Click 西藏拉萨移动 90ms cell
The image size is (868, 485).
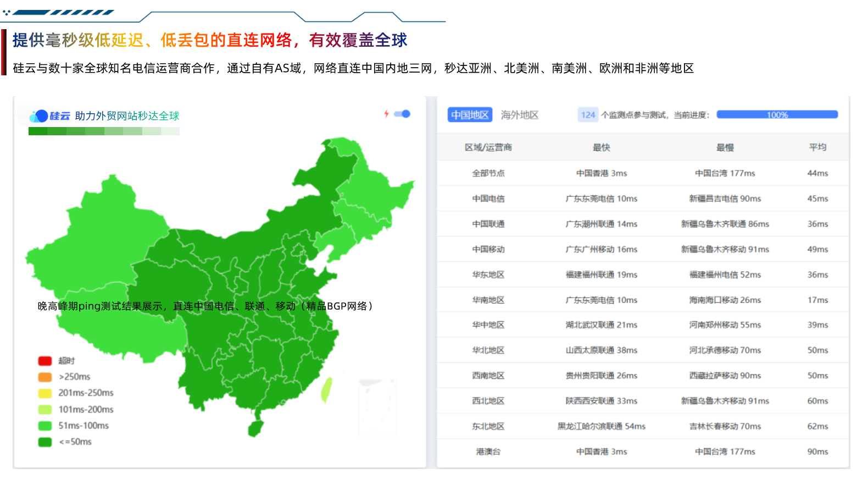pos(725,376)
